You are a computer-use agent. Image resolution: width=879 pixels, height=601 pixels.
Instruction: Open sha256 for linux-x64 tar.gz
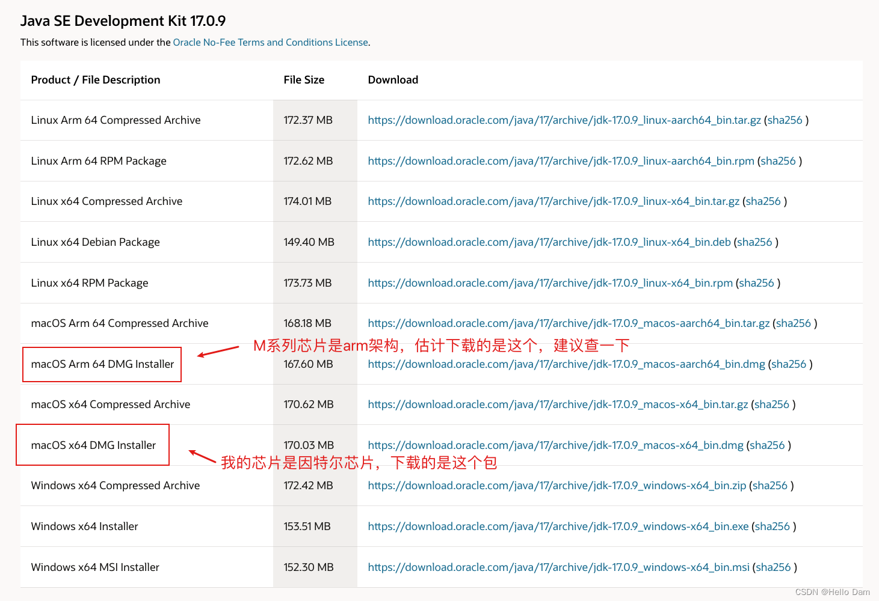(x=763, y=201)
